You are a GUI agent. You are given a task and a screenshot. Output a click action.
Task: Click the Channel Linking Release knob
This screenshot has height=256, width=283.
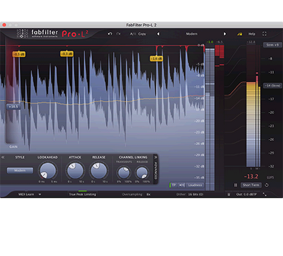click(142, 173)
